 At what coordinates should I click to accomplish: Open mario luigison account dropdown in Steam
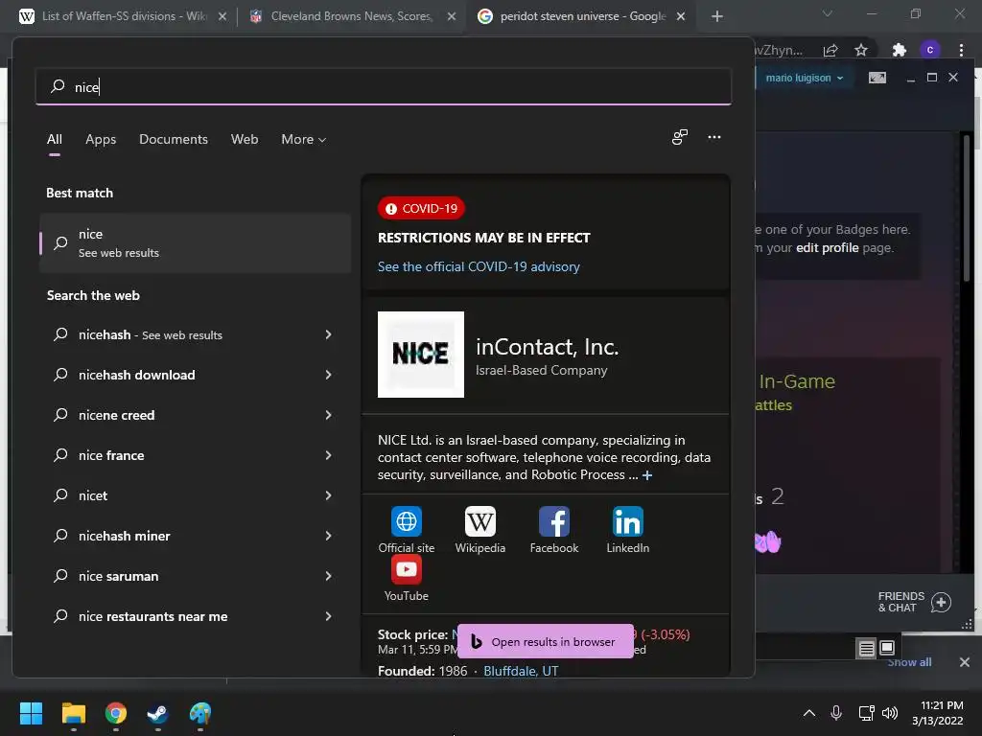(805, 78)
